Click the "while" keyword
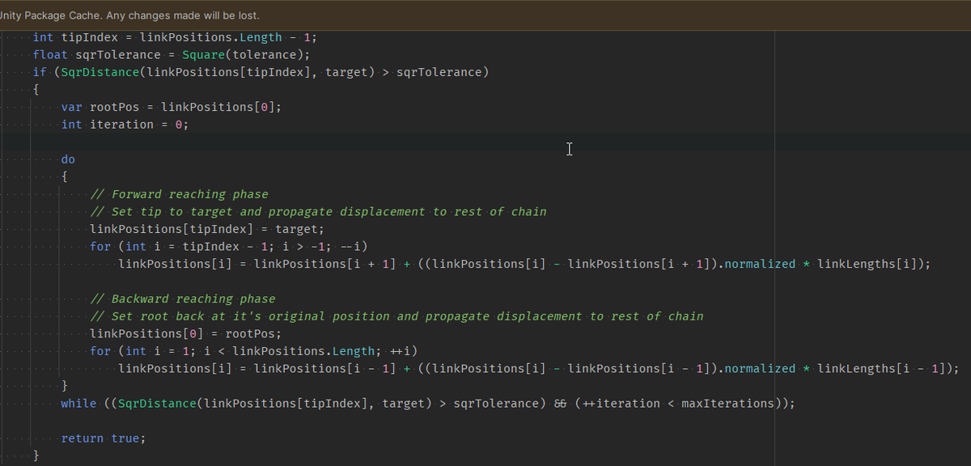Image resolution: width=971 pixels, height=466 pixels. pyautogui.click(x=78, y=404)
